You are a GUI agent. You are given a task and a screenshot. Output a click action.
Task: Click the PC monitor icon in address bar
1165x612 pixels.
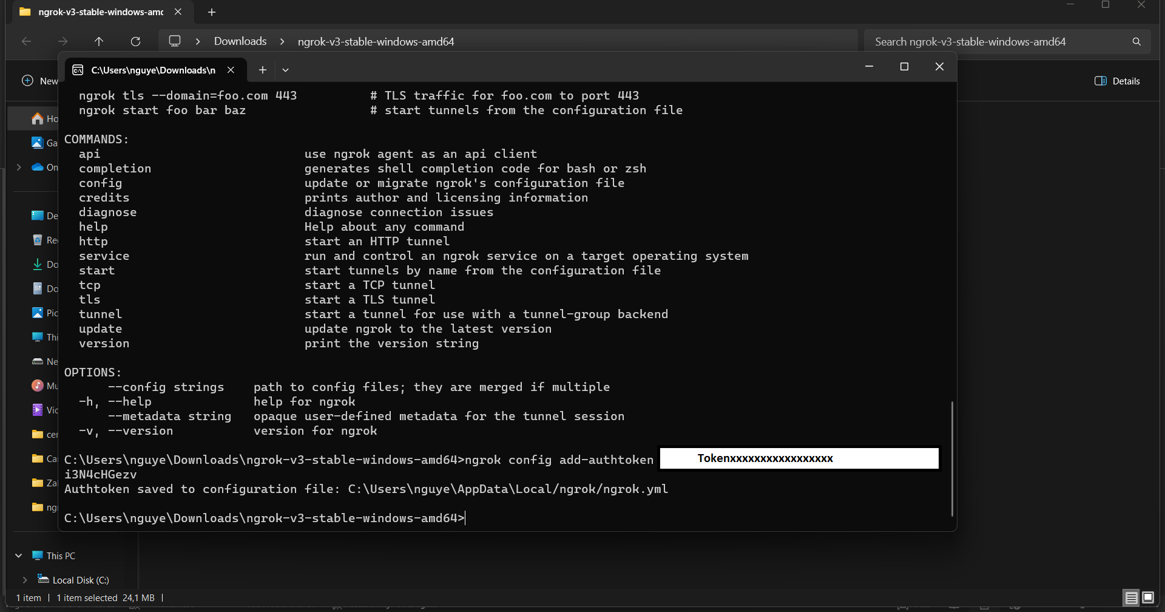coord(175,41)
